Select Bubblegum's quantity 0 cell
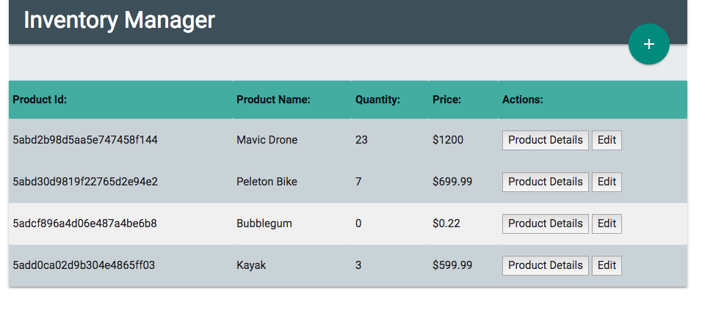This screenshot has width=713, height=310. pos(358,224)
